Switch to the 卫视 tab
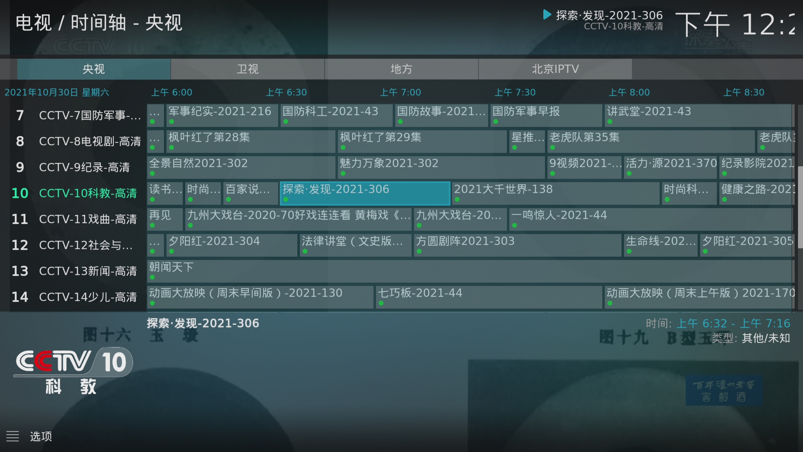 (247, 69)
